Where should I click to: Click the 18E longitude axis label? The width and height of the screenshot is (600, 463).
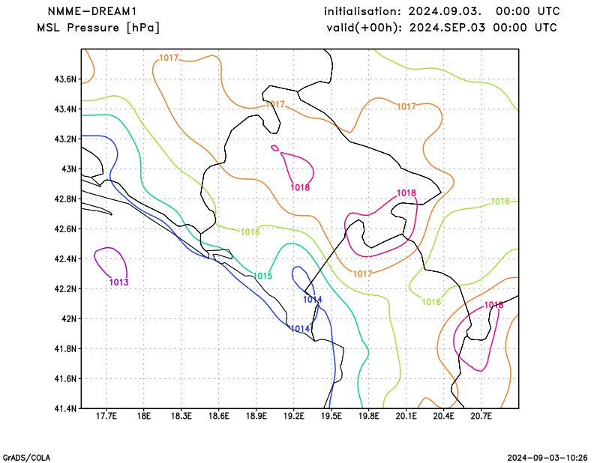144,416
